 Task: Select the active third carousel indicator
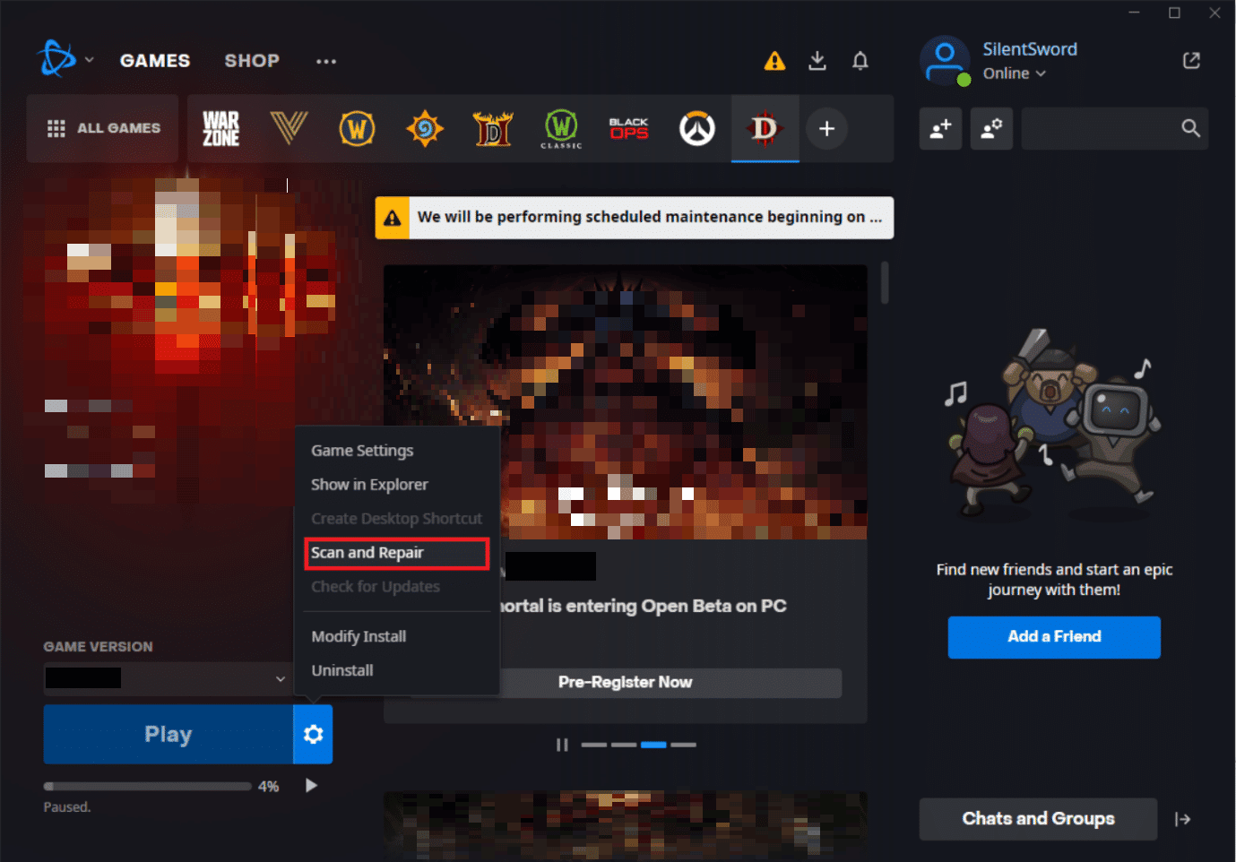click(653, 745)
